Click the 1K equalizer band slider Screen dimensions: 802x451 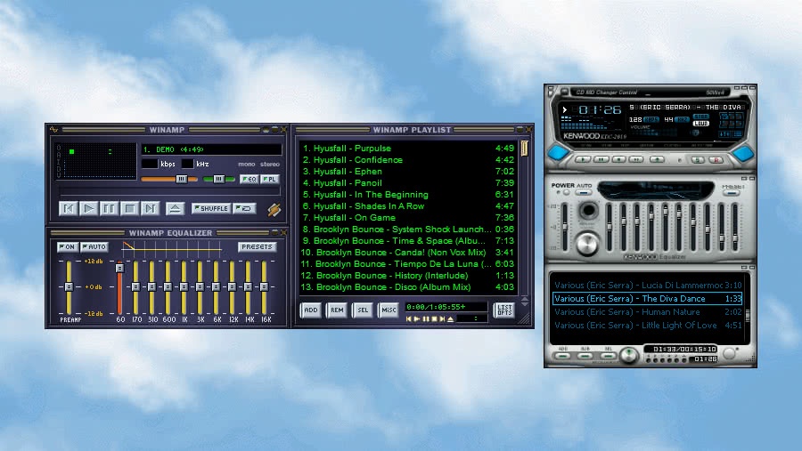coord(184,287)
